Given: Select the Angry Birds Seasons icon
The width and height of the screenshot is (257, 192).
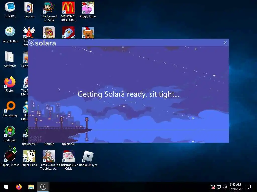Looking at the screenshot, I should click(x=49, y=32).
